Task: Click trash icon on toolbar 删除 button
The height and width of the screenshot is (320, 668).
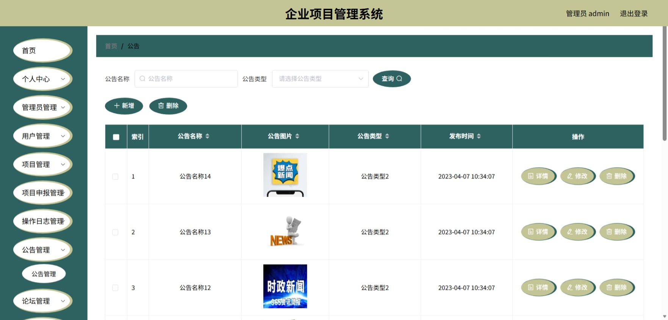Action: pos(161,105)
